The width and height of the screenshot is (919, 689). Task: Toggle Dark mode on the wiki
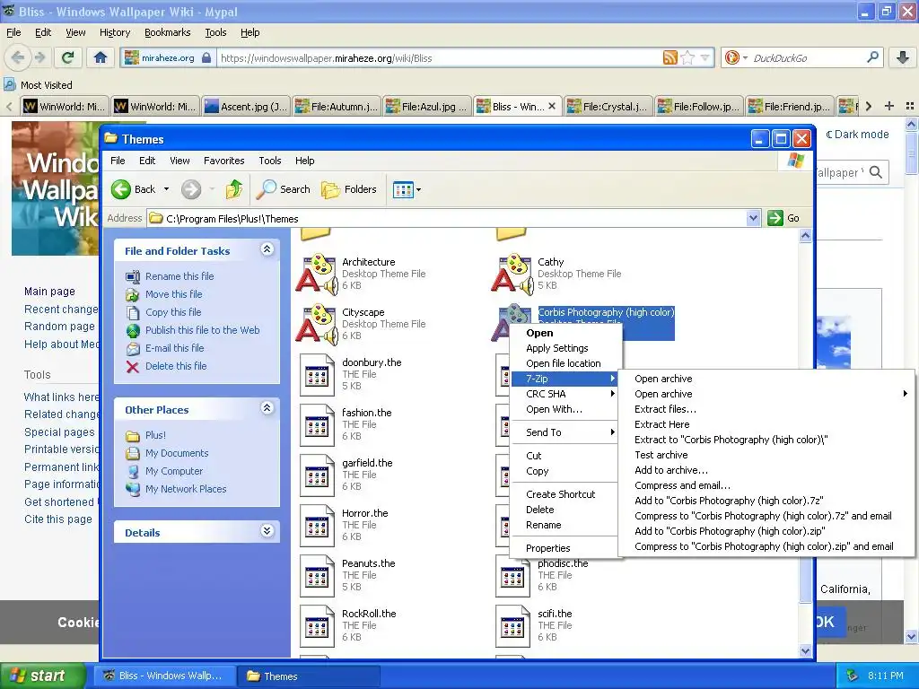coord(857,135)
